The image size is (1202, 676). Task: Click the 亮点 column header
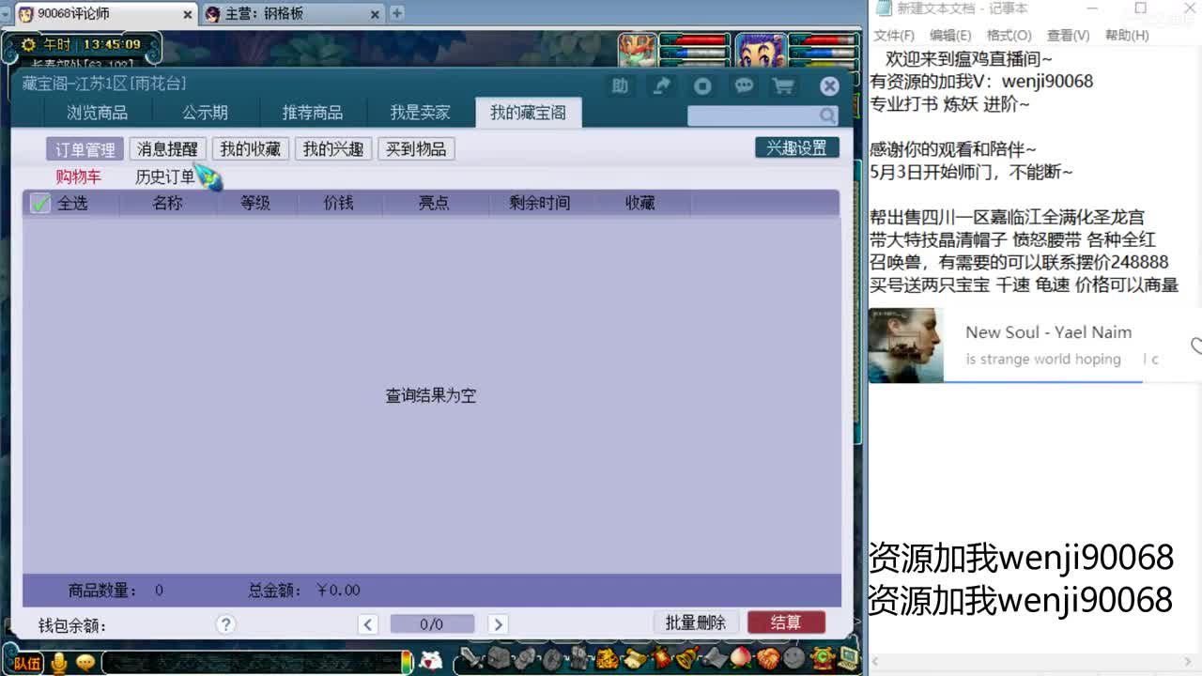coord(433,203)
